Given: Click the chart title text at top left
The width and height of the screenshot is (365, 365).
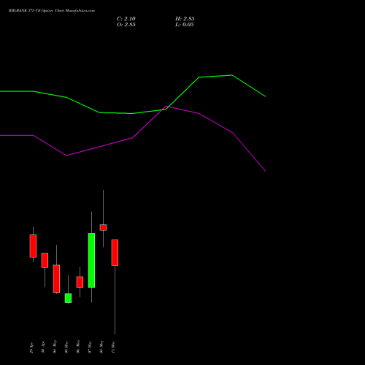Looking at the screenshot, I should pyautogui.click(x=52, y=10).
